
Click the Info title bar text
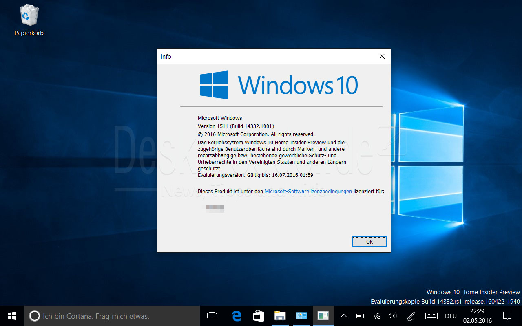(x=166, y=57)
